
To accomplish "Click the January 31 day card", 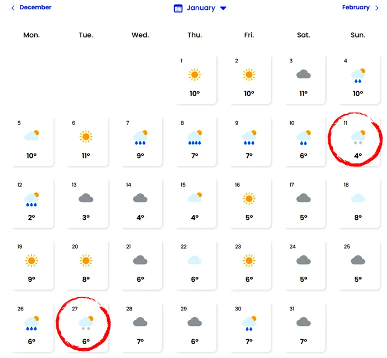I will (304, 327).
